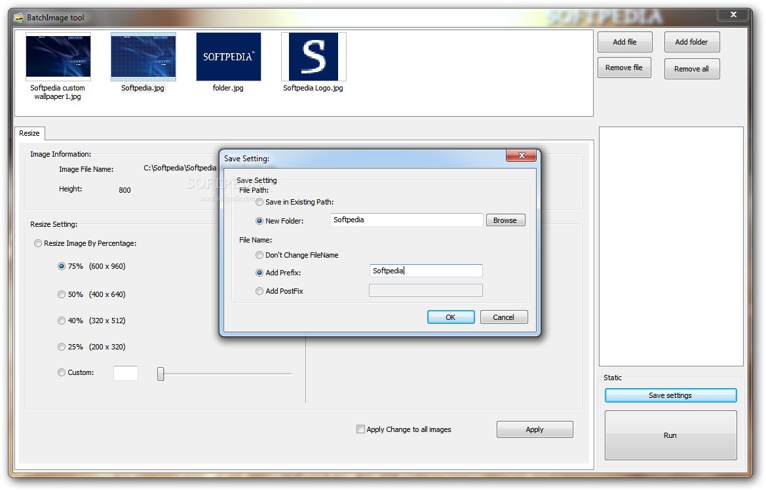Click the BatchImage tool title bar icon

click(x=18, y=18)
